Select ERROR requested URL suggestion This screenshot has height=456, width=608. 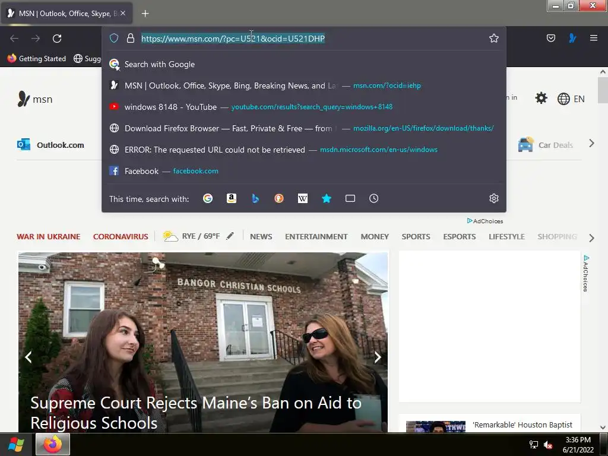[303, 150]
